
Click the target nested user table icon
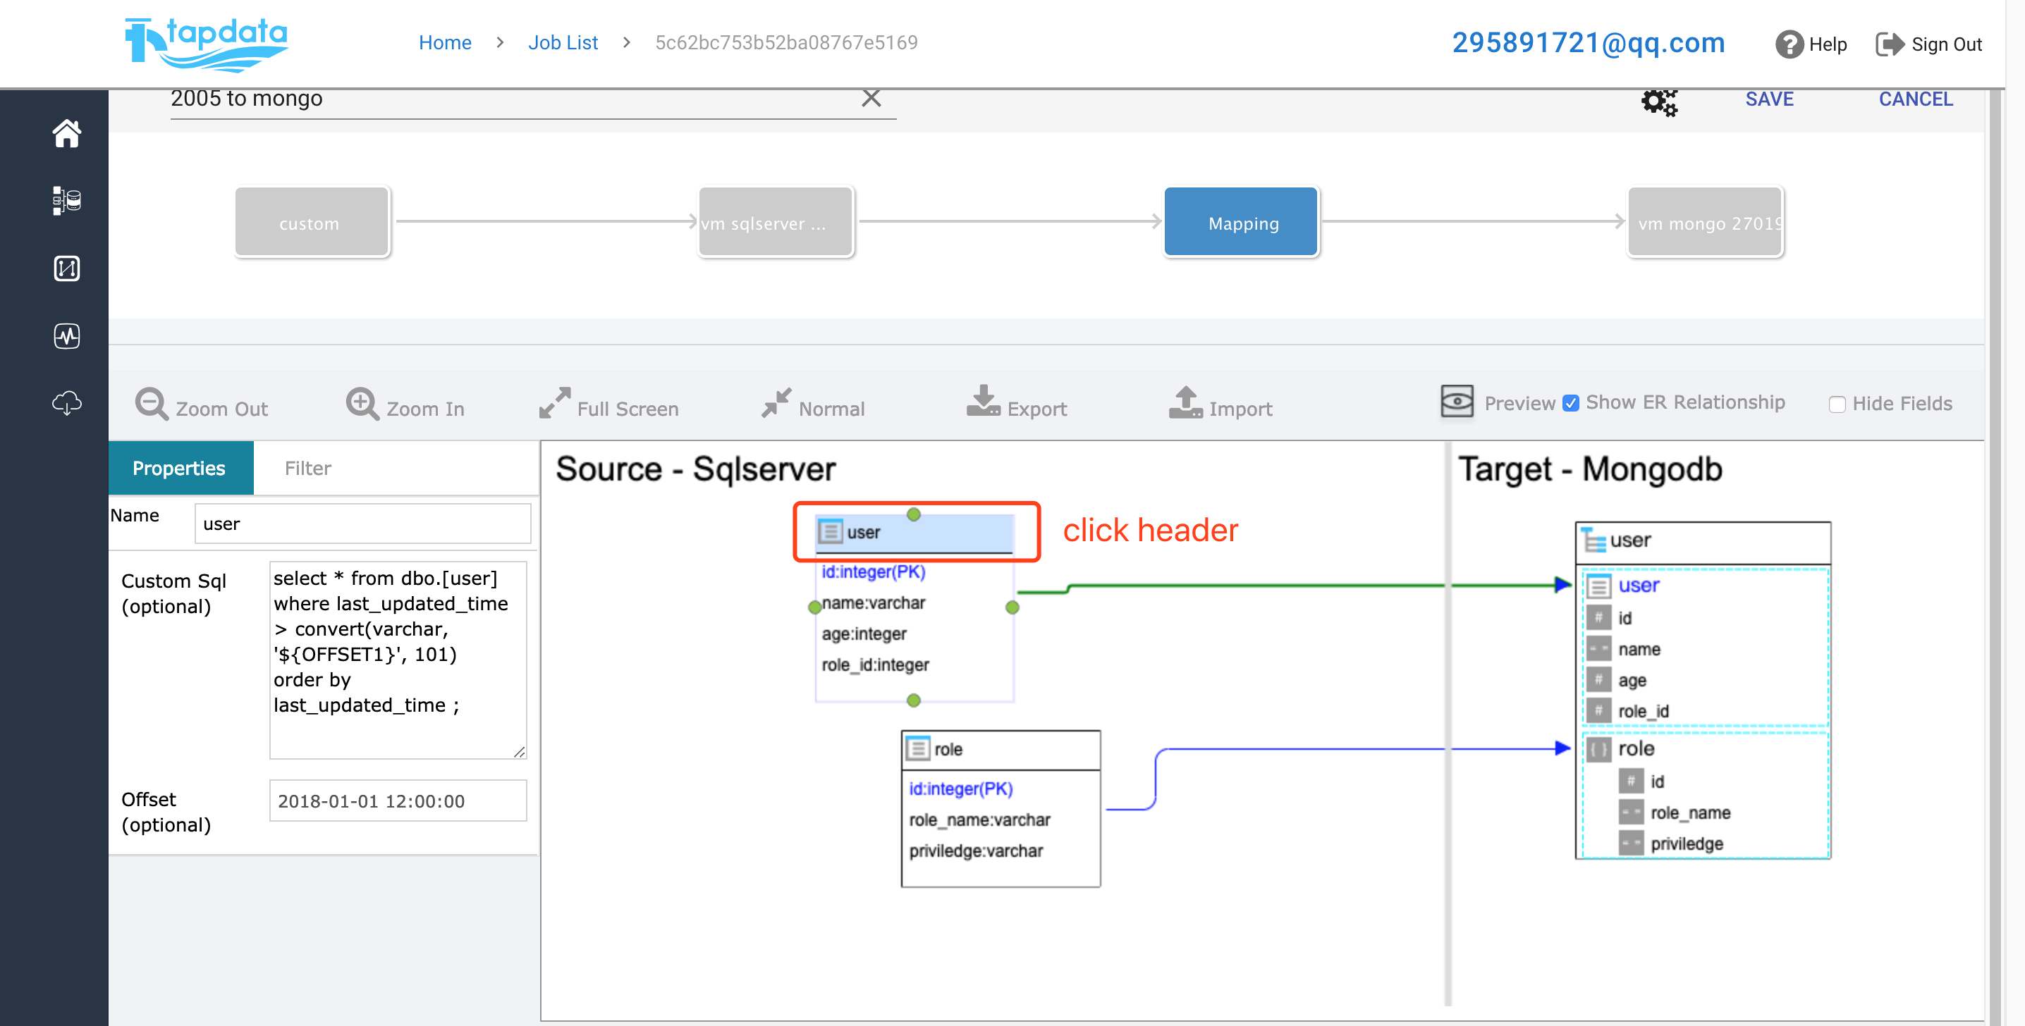[x=1598, y=586]
